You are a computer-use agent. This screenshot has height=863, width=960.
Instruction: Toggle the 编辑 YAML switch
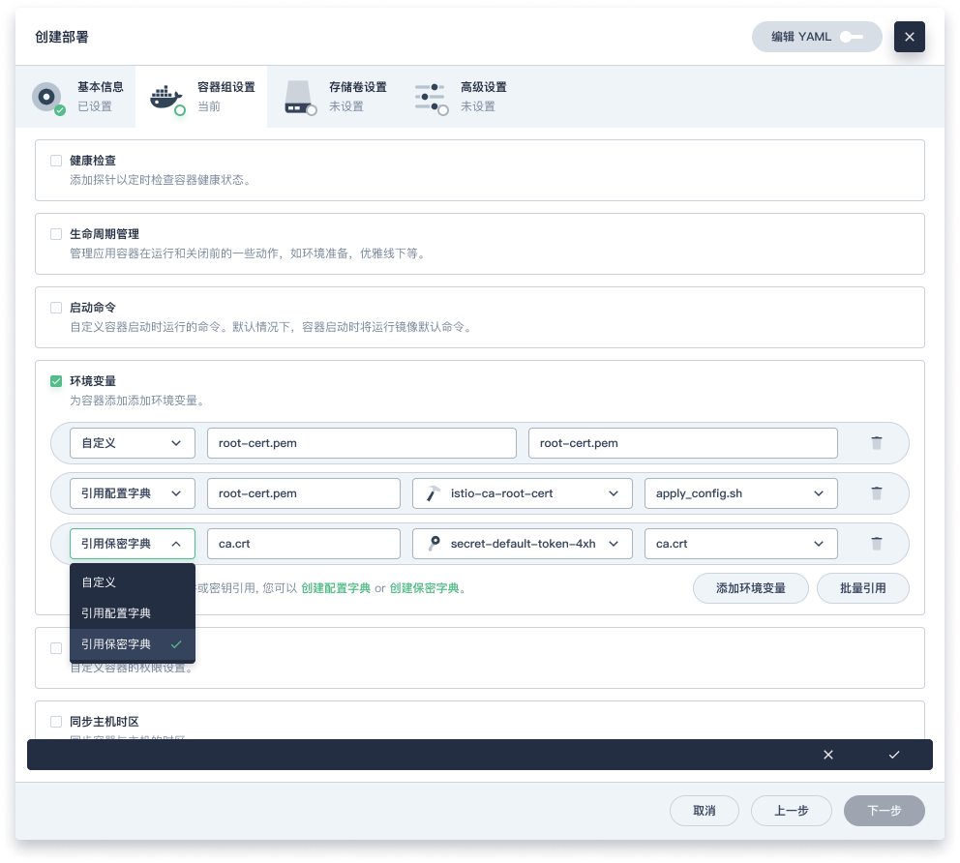point(852,37)
